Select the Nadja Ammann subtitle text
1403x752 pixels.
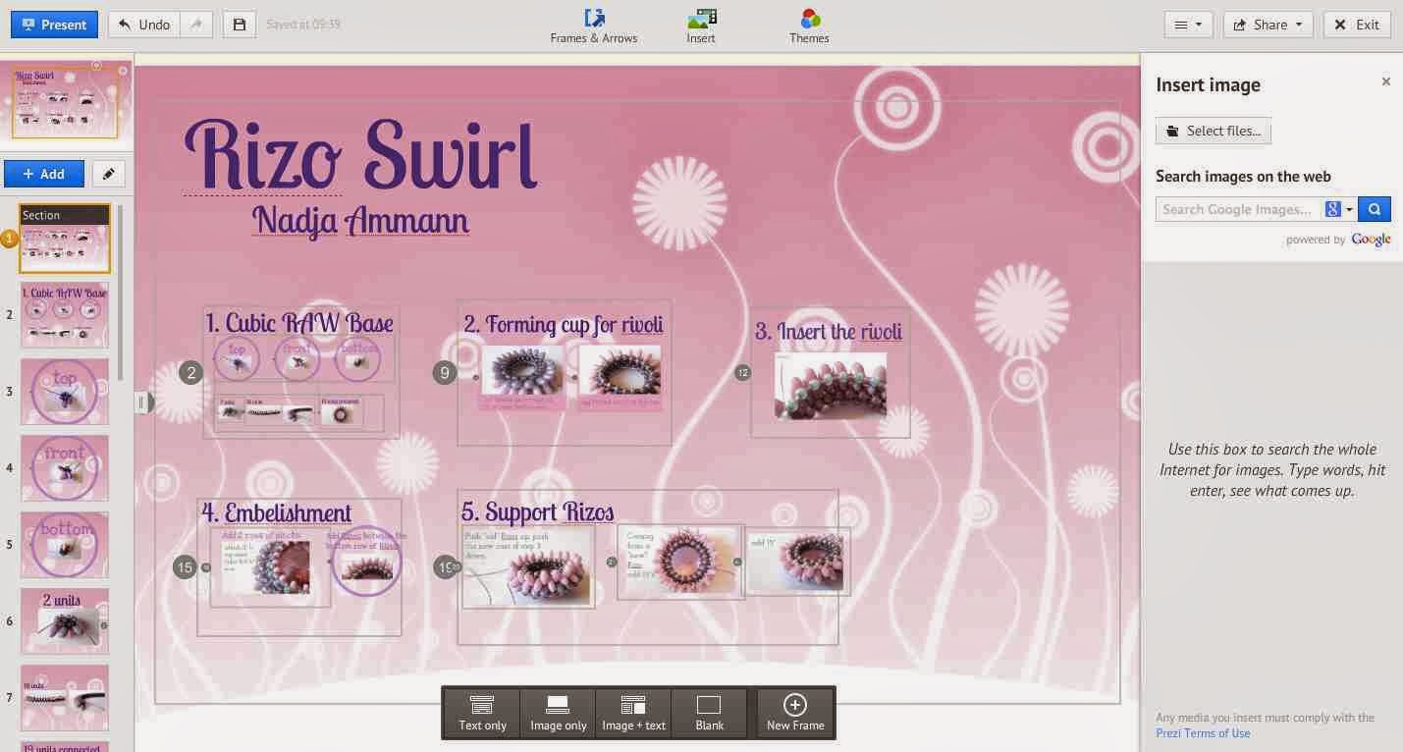point(360,220)
